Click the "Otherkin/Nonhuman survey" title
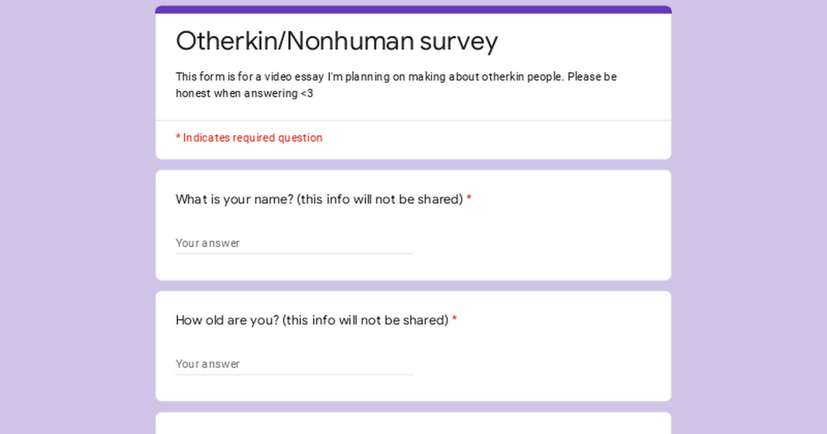827x434 pixels. 336,41
